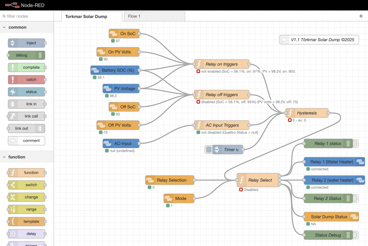
Task: Toggle the Relay 2 Status debug button
Action: coord(355,198)
